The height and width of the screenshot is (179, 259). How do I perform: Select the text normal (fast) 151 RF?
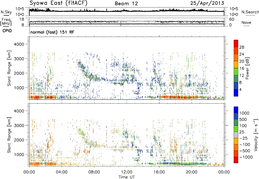pyautogui.click(x=52, y=32)
